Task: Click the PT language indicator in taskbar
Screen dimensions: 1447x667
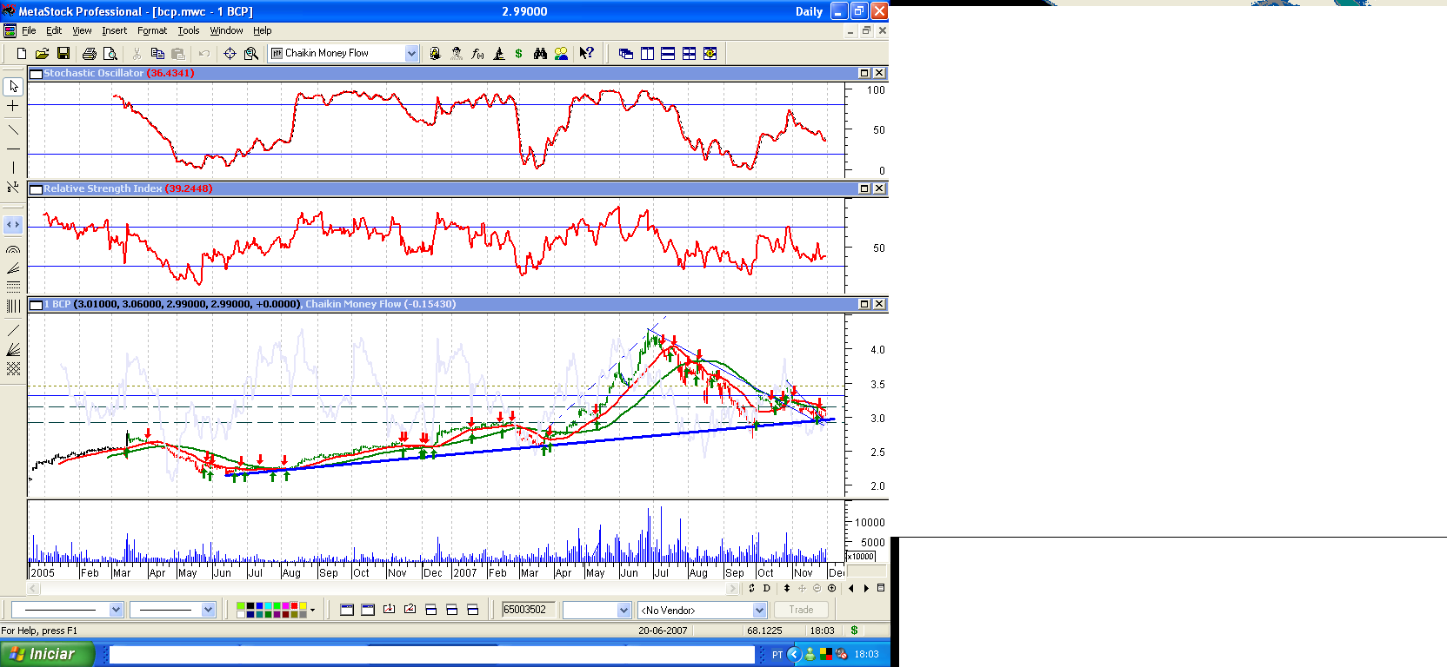Action: [777, 655]
